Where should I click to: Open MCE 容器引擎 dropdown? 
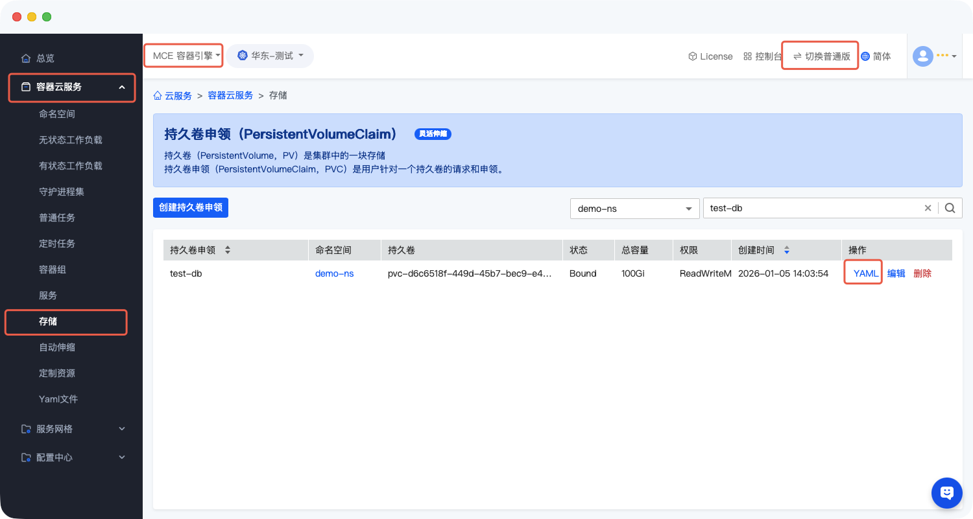point(183,56)
